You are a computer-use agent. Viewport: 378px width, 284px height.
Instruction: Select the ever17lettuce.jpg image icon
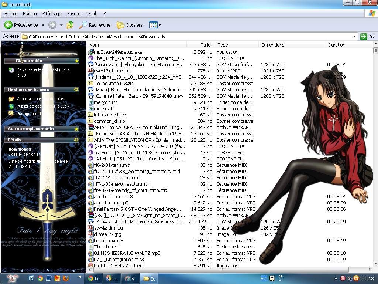[x=91, y=71]
